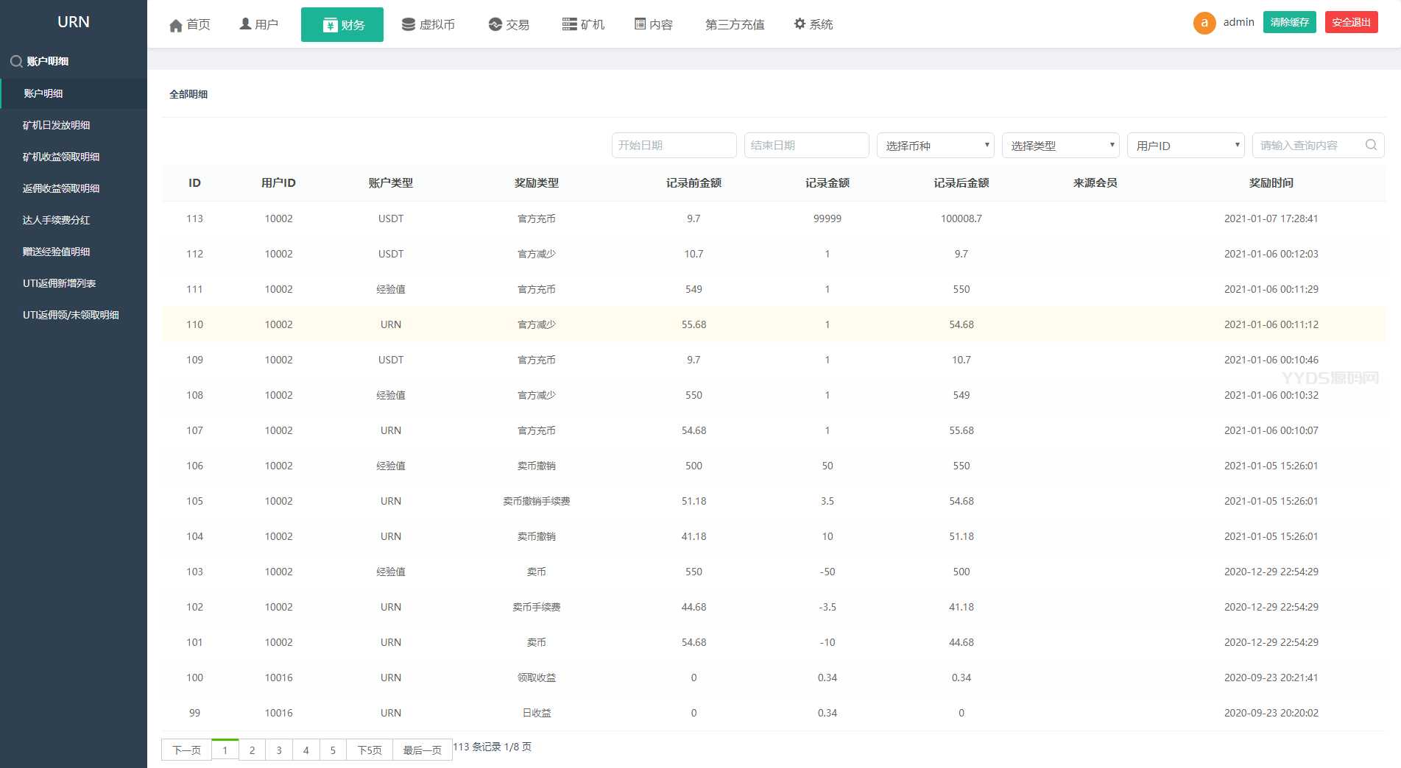Click the virtual coin stack icon
The width and height of the screenshot is (1401, 768).
[x=408, y=25]
